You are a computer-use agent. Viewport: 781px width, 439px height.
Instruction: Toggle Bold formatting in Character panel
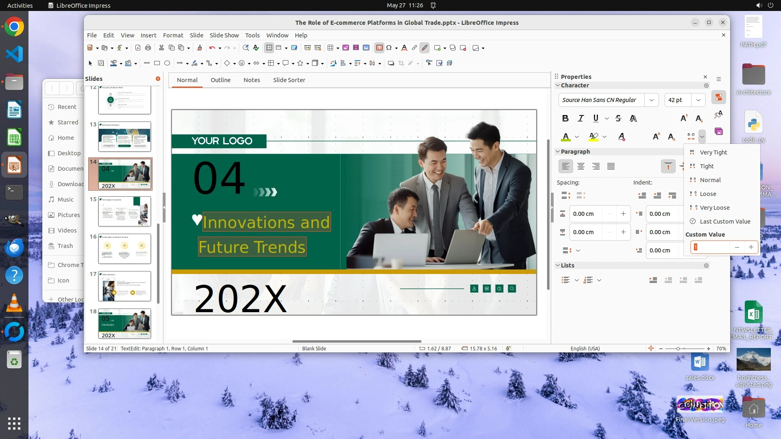click(565, 118)
